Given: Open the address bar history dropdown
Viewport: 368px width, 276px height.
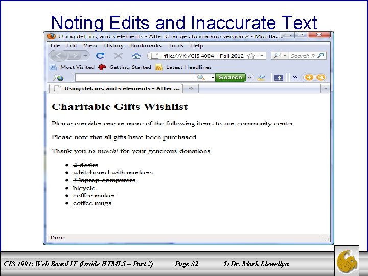Looking at the screenshot, I should point(262,56).
